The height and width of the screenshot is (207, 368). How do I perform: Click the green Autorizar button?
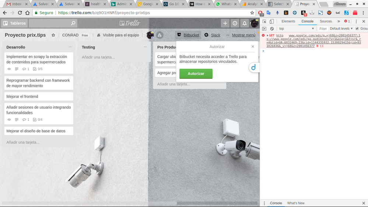pyautogui.click(x=196, y=74)
